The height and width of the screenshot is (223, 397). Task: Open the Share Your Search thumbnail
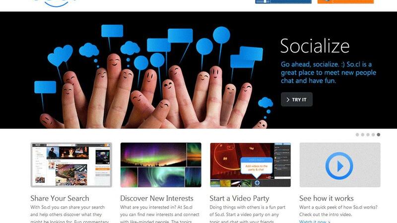click(x=71, y=165)
